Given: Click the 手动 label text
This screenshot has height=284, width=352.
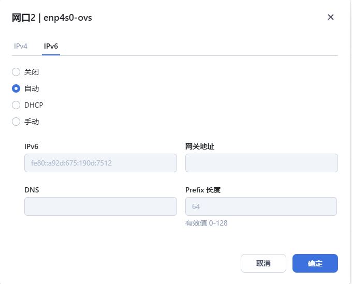Looking at the screenshot, I should (32, 122).
